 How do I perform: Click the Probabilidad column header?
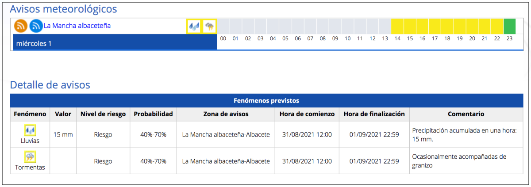click(x=153, y=114)
